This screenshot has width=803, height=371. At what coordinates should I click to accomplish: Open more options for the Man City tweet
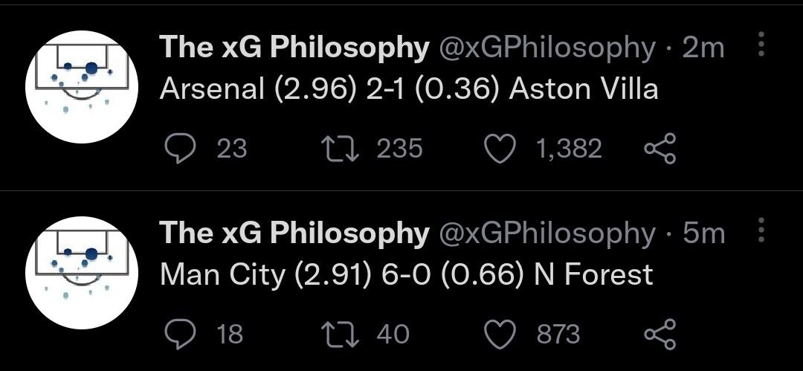point(761,231)
